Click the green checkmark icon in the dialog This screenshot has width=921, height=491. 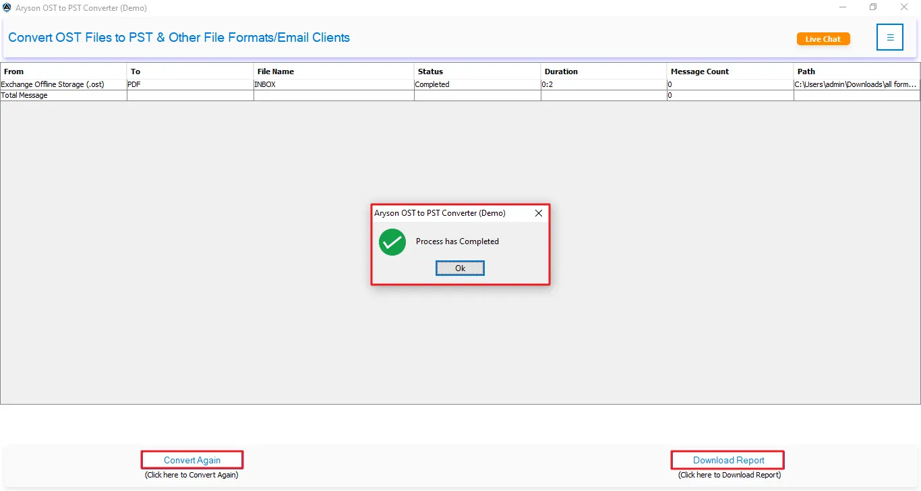point(392,242)
